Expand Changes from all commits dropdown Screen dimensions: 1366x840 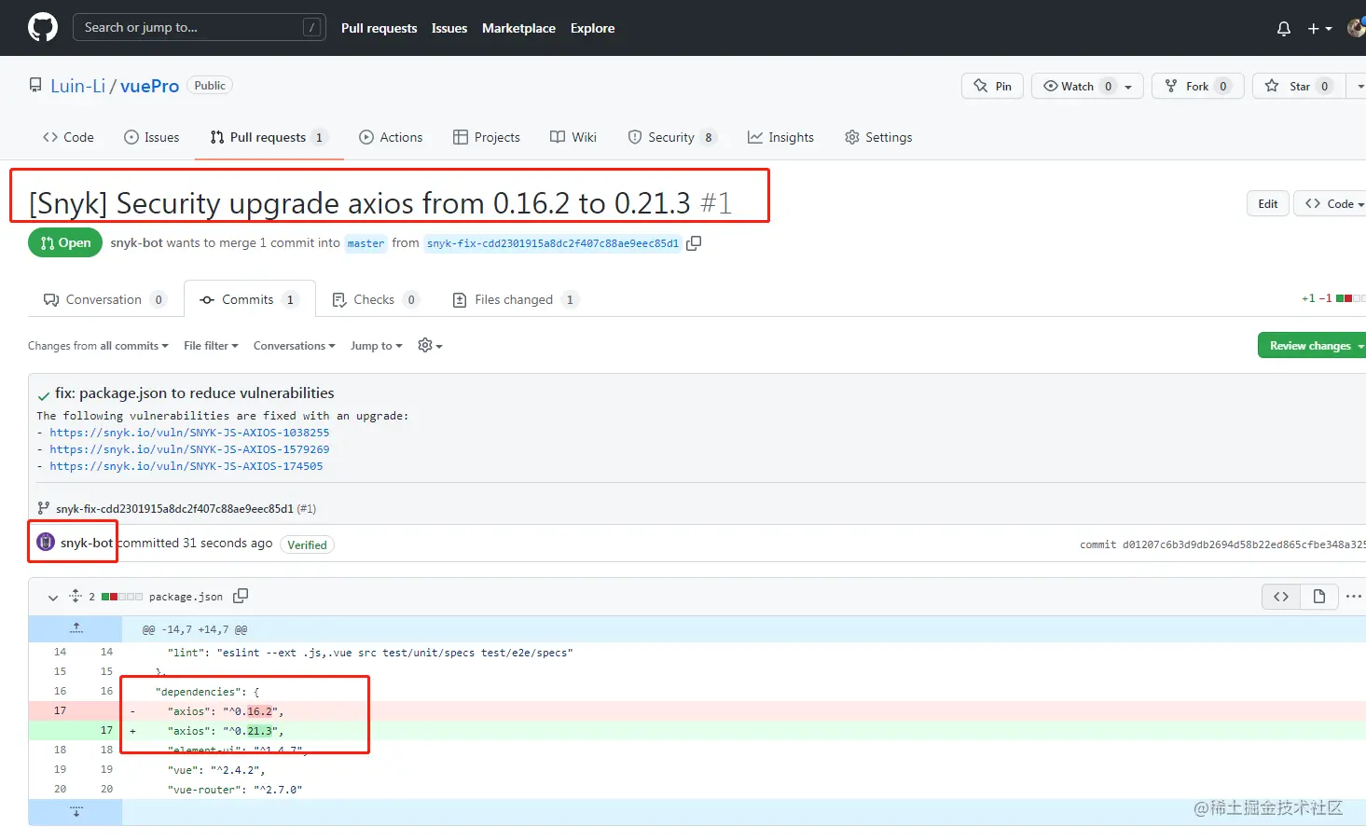point(98,346)
